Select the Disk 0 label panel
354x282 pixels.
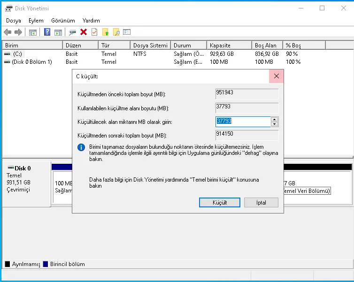[26, 184]
